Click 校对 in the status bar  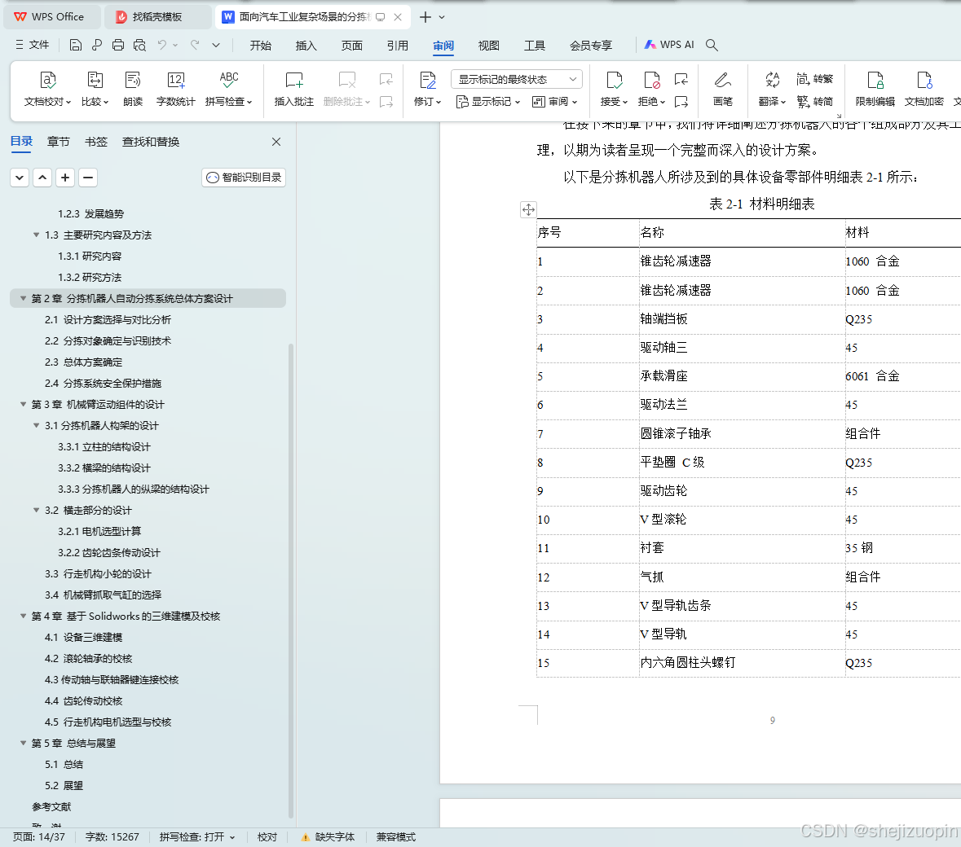[267, 836]
